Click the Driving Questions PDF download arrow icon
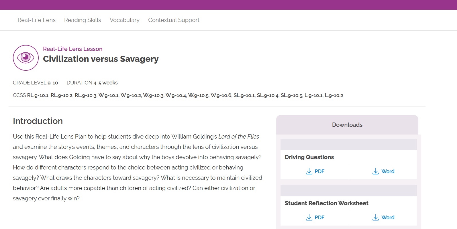Image resolution: width=457 pixels, height=229 pixels. [309, 171]
